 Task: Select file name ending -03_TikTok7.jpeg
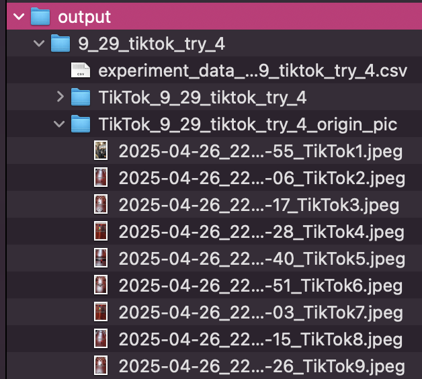point(261,313)
